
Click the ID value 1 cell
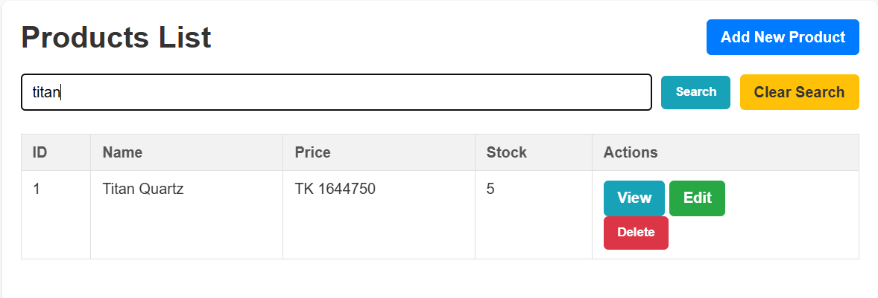point(37,190)
